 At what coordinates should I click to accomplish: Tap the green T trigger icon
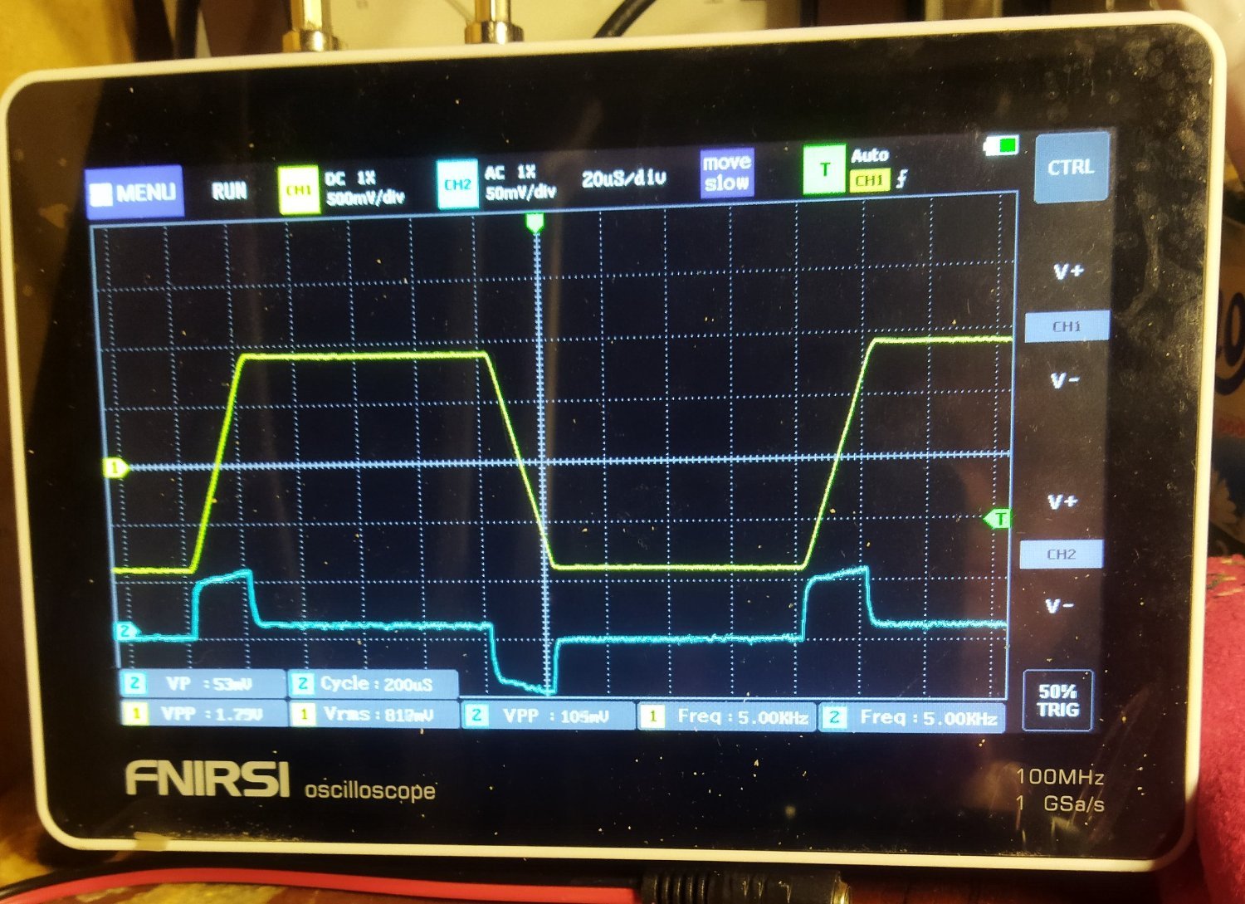[824, 169]
